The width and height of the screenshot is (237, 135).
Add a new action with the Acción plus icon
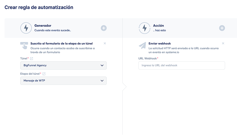click(x=222, y=28)
